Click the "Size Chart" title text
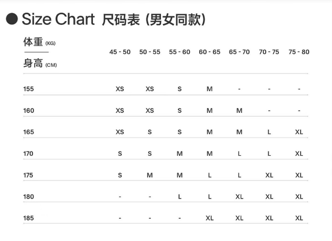This screenshot has width=332, height=241. (x=58, y=20)
